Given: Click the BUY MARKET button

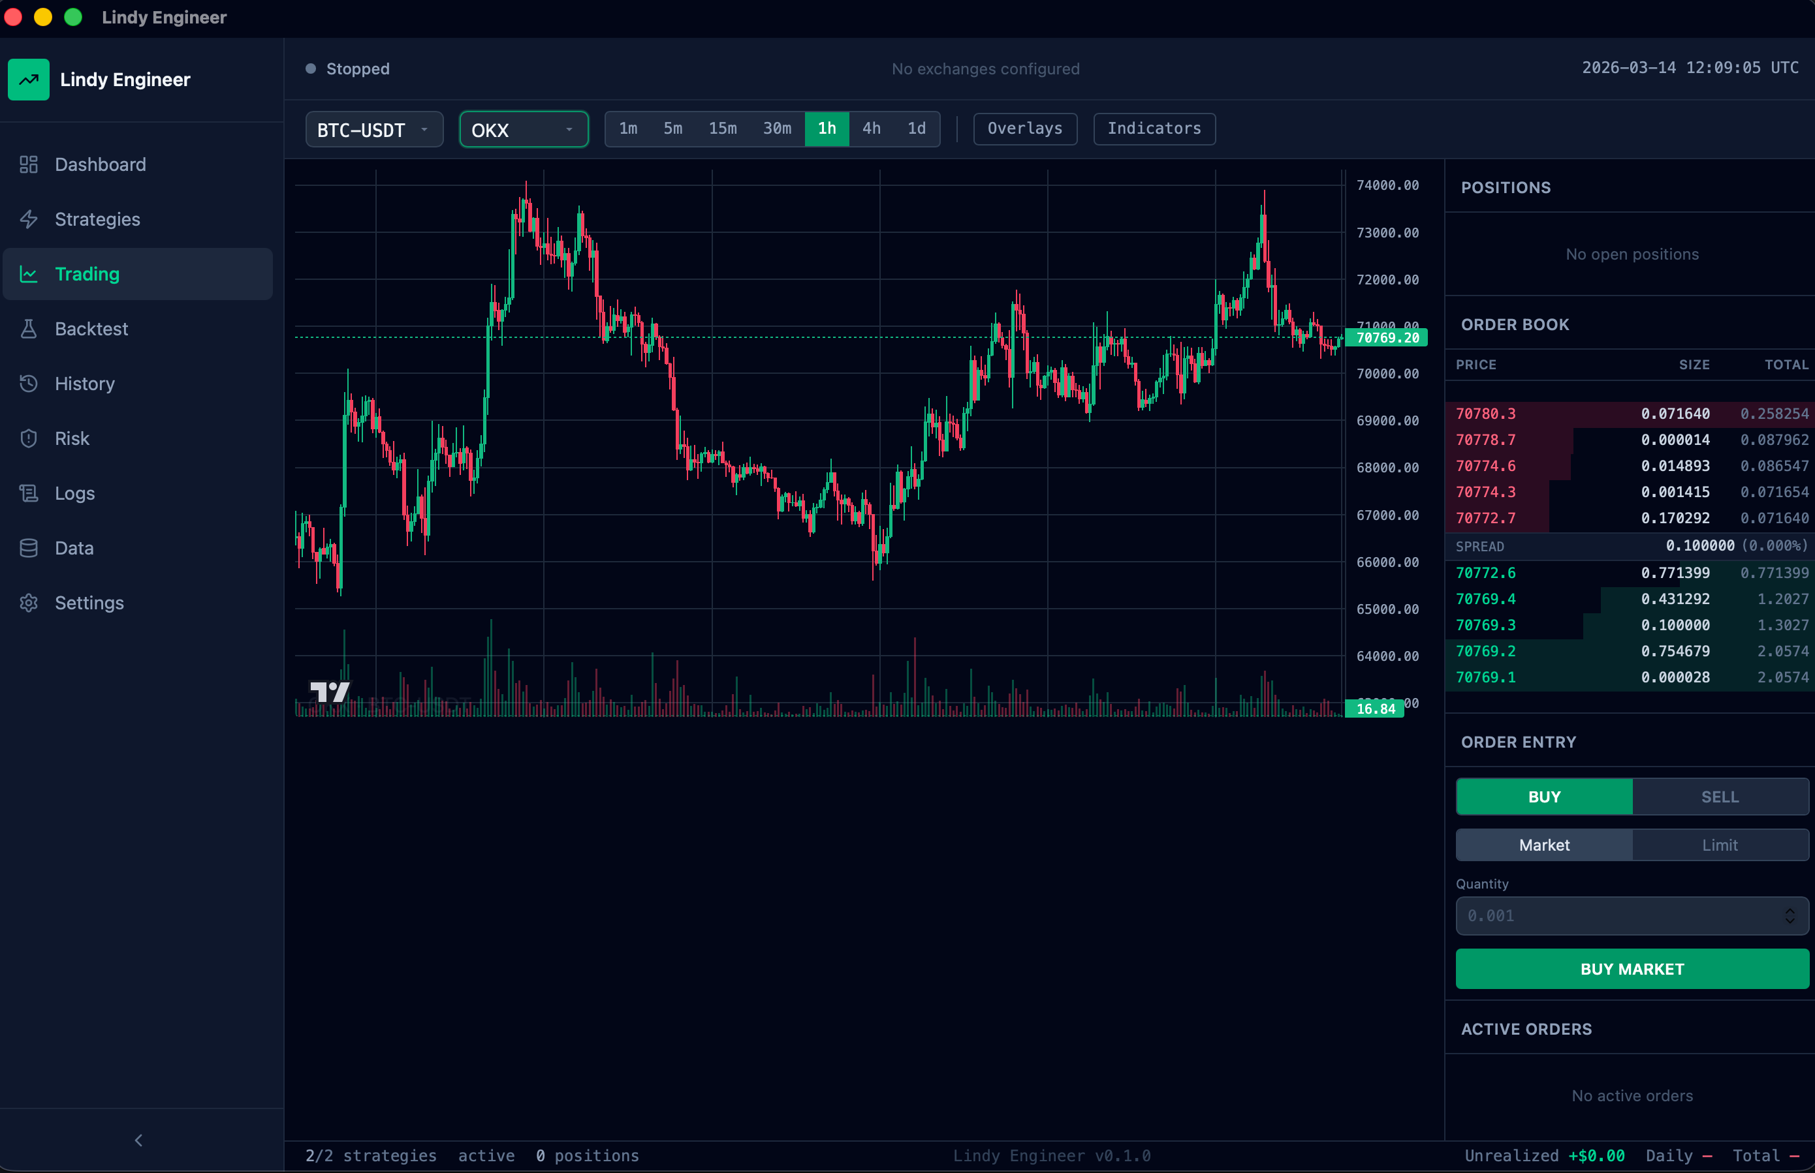Looking at the screenshot, I should (1632, 969).
